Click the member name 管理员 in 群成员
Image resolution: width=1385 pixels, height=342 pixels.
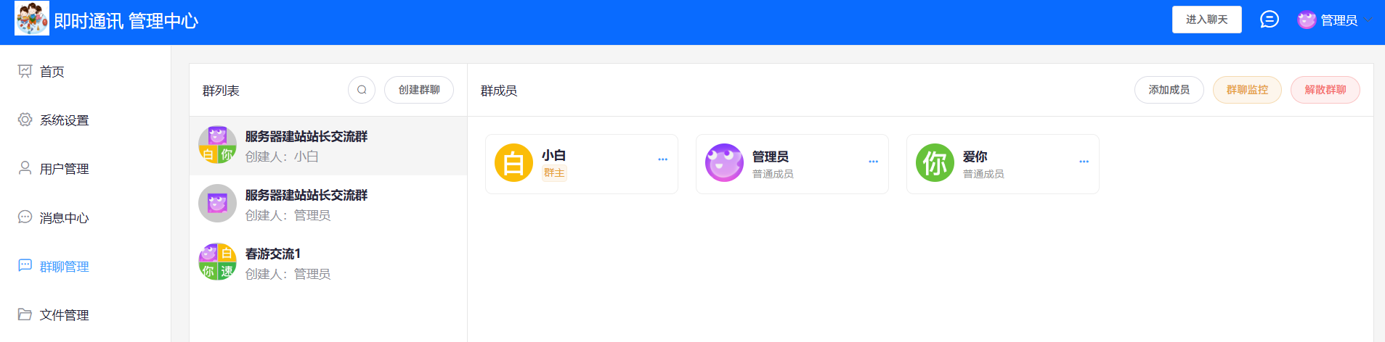(770, 157)
